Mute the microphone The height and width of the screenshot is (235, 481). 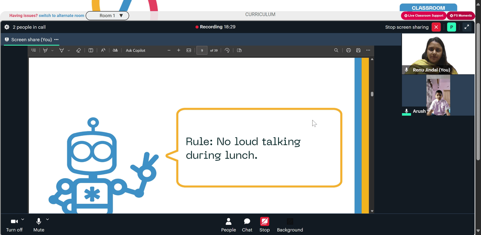point(38,225)
